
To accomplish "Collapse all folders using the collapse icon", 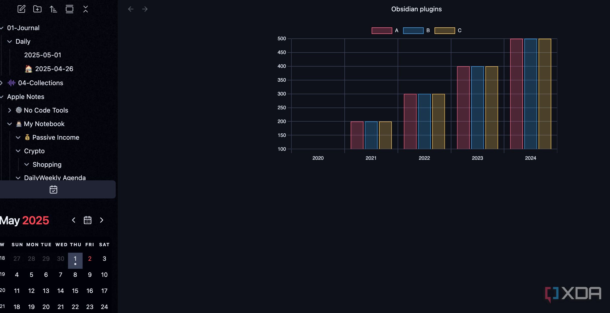I will coord(85,9).
